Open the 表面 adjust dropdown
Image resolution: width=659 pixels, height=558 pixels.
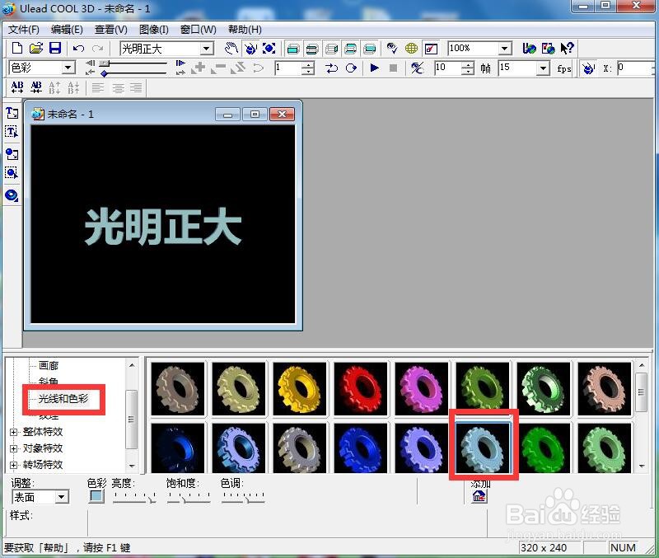click(x=62, y=497)
